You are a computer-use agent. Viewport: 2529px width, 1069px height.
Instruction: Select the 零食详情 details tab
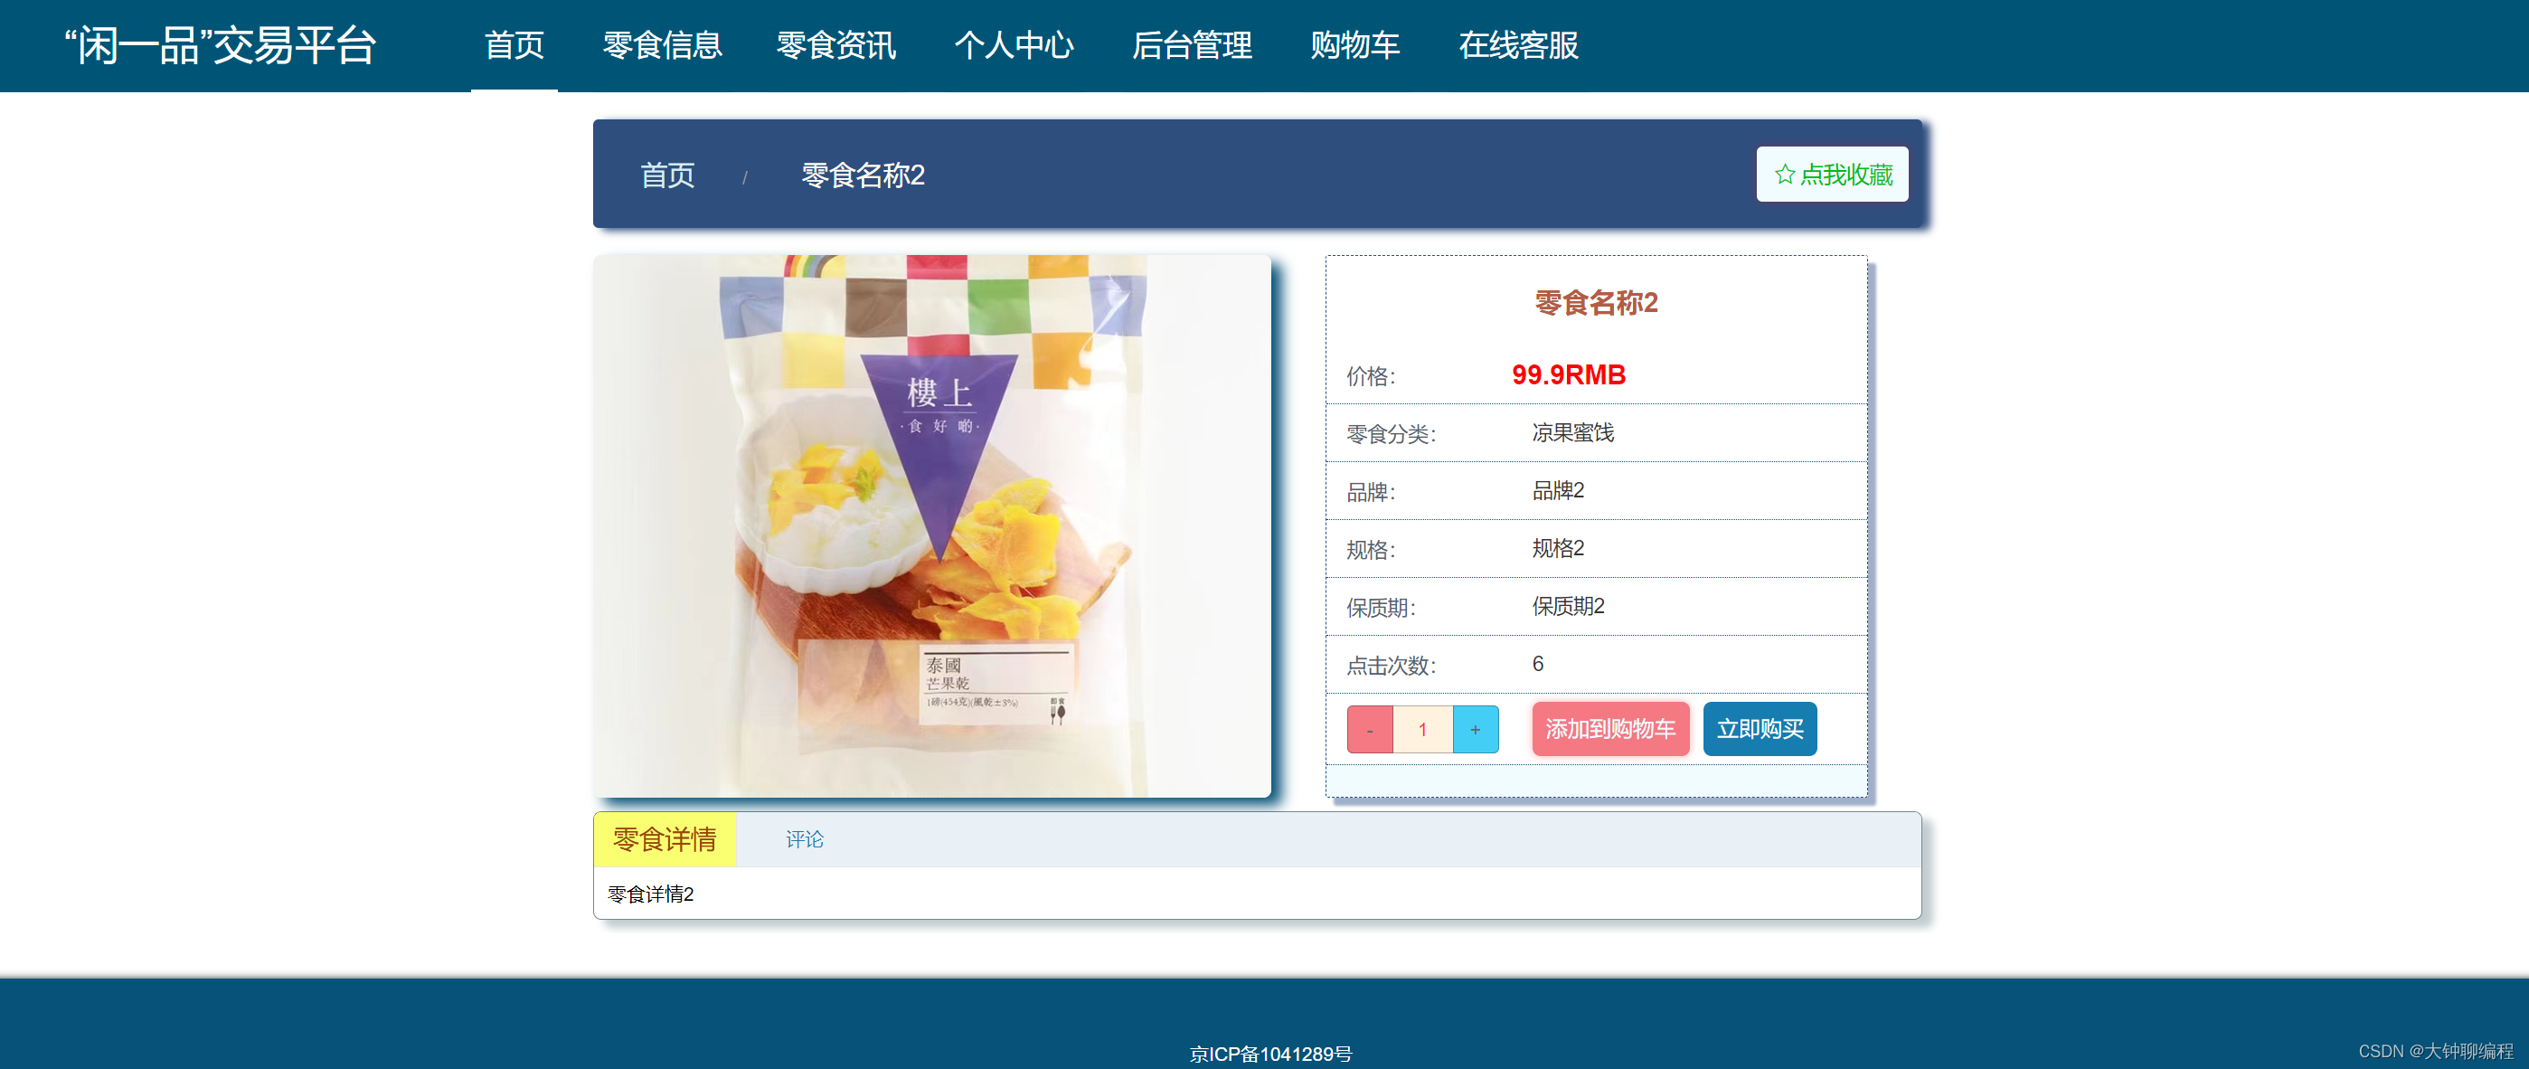click(x=665, y=839)
